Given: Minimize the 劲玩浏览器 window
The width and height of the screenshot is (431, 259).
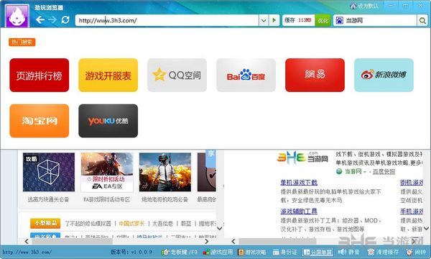Looking at the screenshot, I should click(x=391, y=5).
